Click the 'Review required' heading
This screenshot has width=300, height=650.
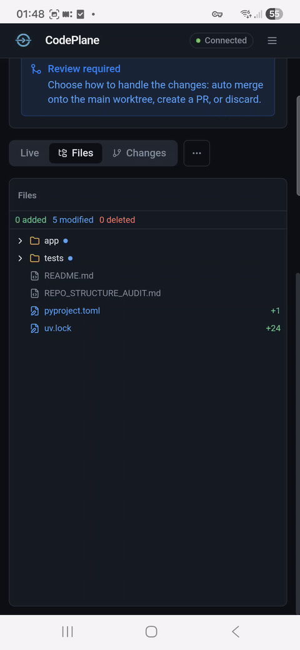tap(84, 69)
